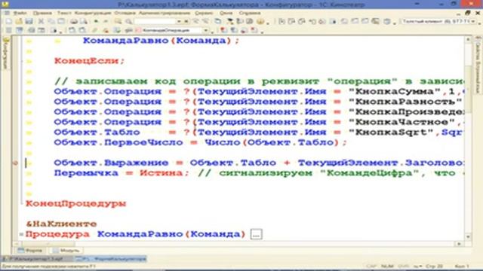The image size is (483, 271).
Task: Open the Текст menu
Action: tap(64, 13)
